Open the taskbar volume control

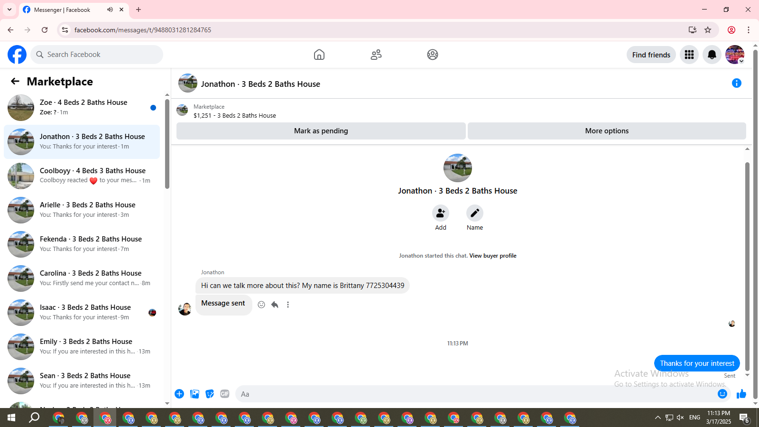[x=680, y=418]
